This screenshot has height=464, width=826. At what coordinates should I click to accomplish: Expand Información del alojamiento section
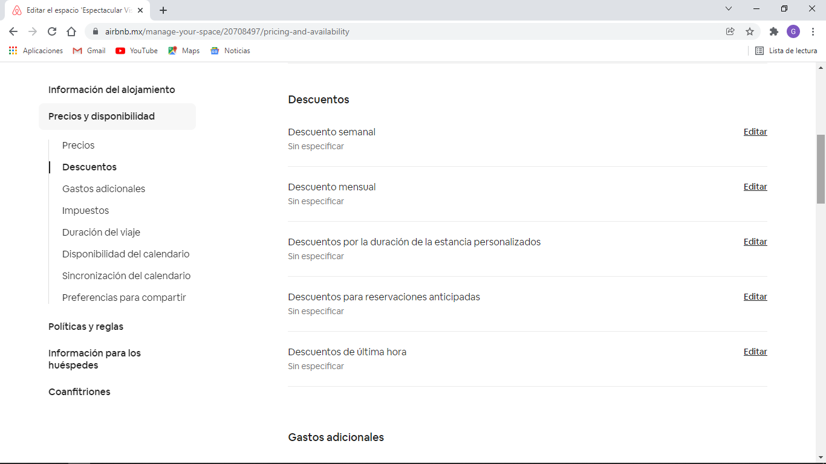pos(112,89)
